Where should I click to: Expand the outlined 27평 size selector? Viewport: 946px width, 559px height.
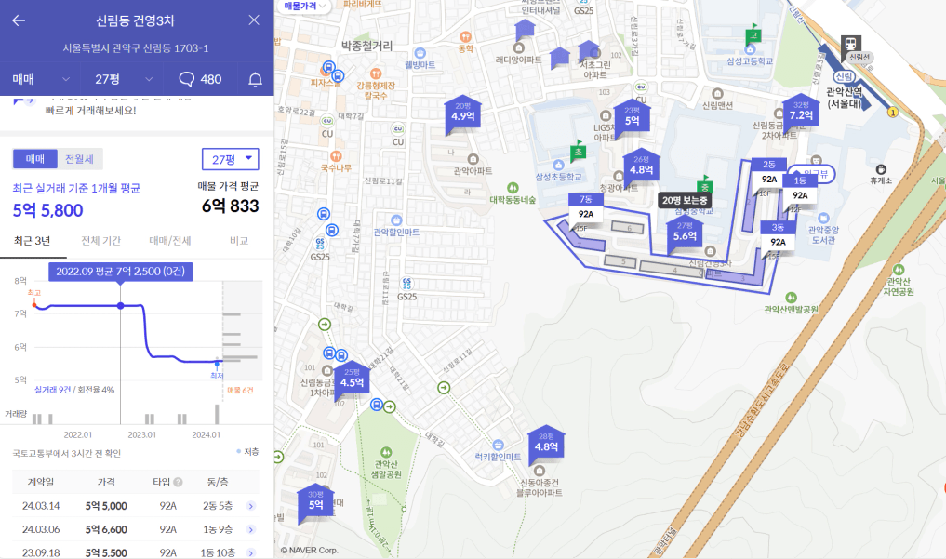(231, 159)
